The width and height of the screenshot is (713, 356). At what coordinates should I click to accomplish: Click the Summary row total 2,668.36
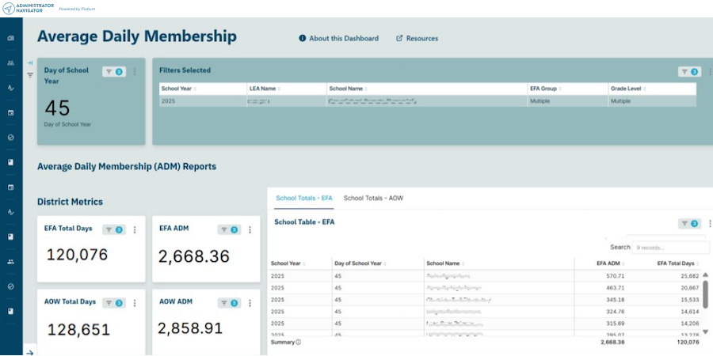point(612,342)
